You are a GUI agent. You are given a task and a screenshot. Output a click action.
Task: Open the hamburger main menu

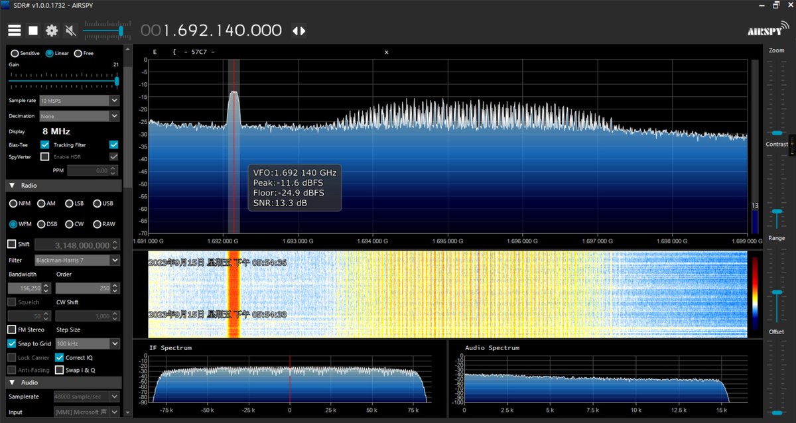click(x=14, y=30)
